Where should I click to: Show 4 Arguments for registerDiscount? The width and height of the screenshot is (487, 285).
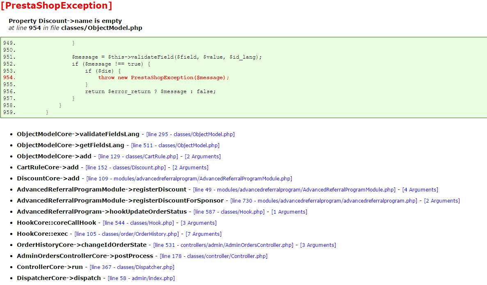[x=420, y=190]
